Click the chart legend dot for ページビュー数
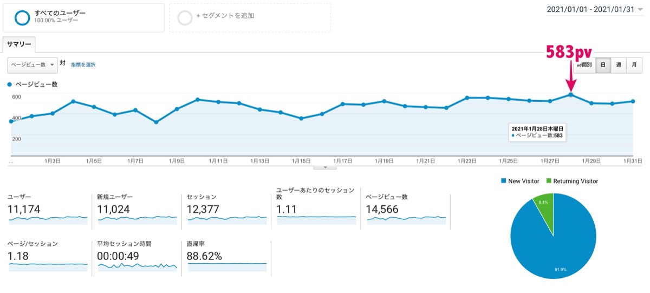Screen dimensions: 650x293 (10, 84)
